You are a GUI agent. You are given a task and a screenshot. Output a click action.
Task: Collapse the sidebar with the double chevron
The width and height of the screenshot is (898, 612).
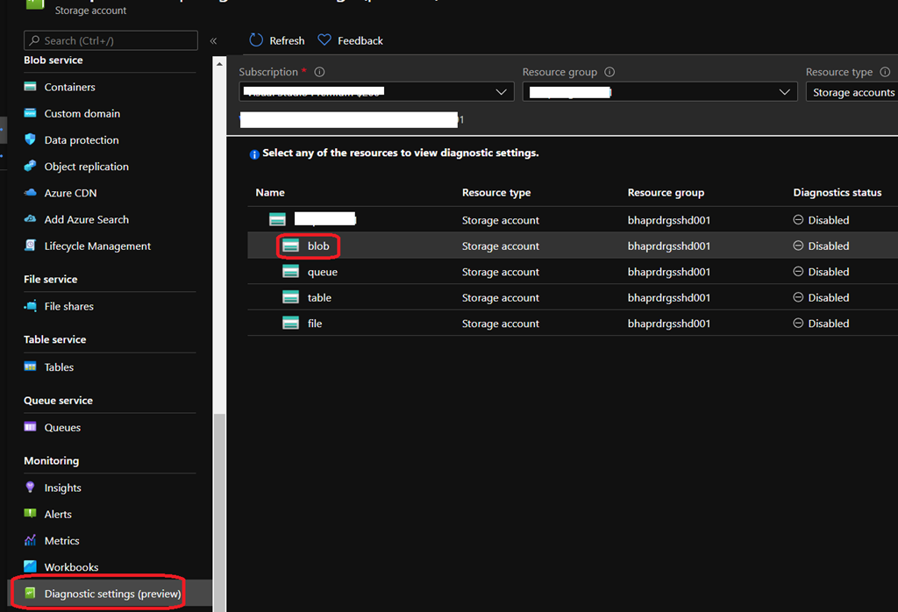click(x=213, y=41)
